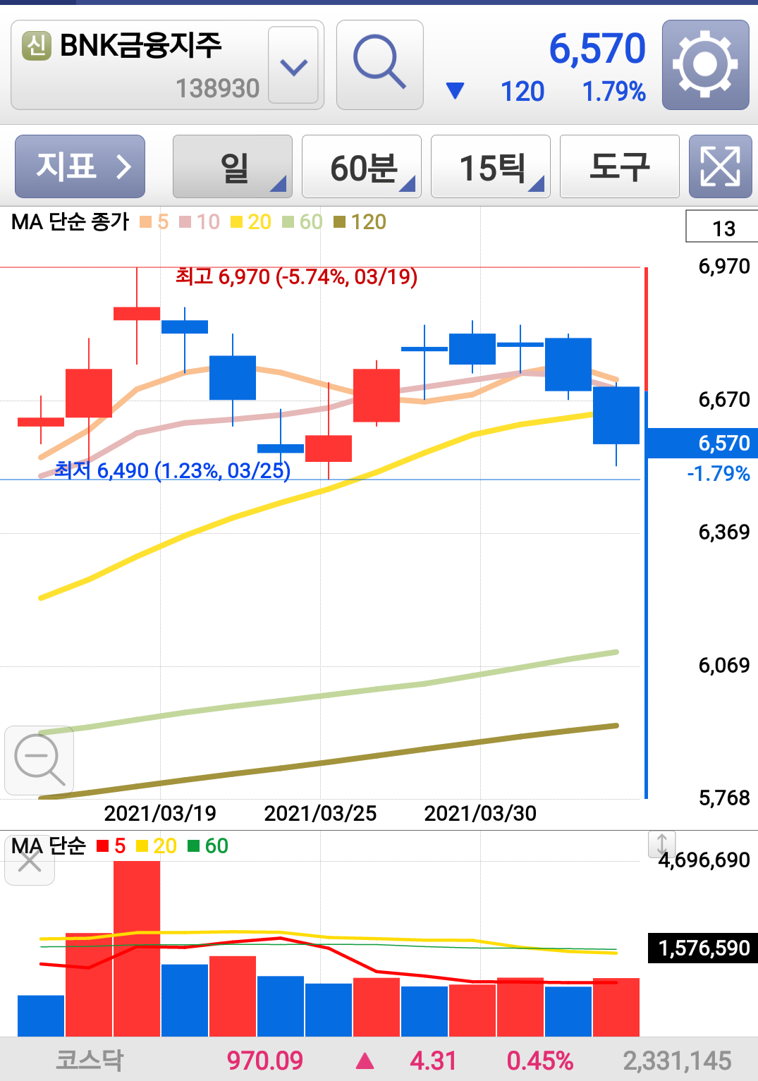Image resolution: width=758 pixels, height=1081 pixels.
Task: Select the 15틱 tick tab
Action: [491, 166]
